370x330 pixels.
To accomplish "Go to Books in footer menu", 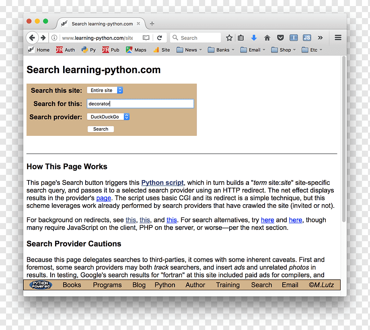I will click(72, 285).
